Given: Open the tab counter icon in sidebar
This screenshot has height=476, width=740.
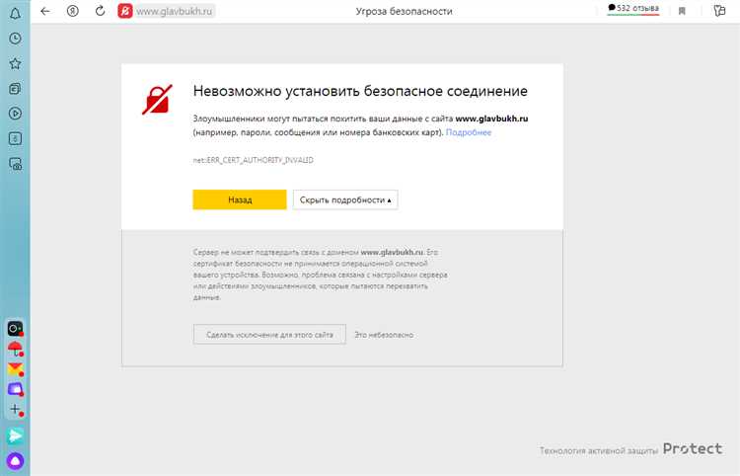Looking at the screenshot, I should pyautogui.click(x=15, y=138).
